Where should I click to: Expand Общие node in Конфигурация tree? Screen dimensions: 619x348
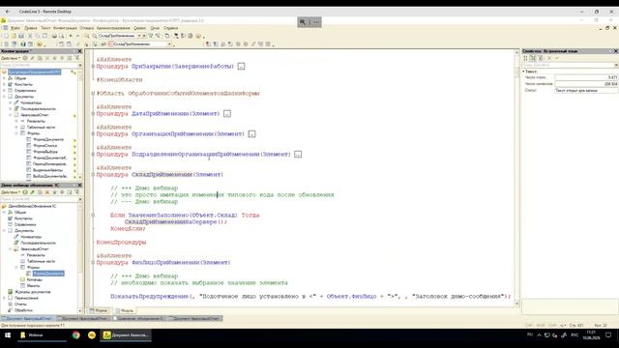tap(4, 78)
